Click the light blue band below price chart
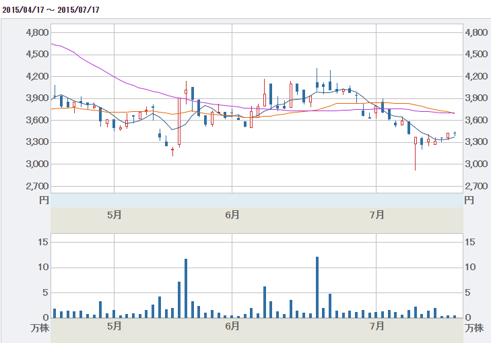This screenshot has height=343, width=491. tap(257, 200)
